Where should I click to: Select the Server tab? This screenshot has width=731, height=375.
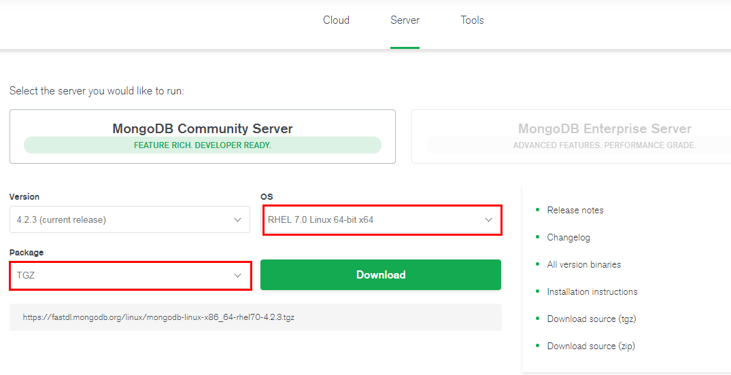(405, 20)
